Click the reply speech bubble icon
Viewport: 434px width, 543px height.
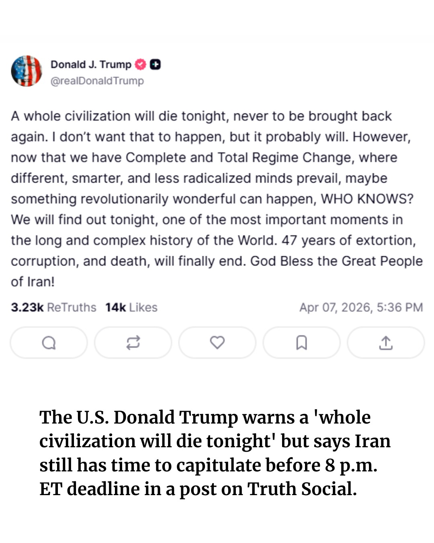[49, 343]
